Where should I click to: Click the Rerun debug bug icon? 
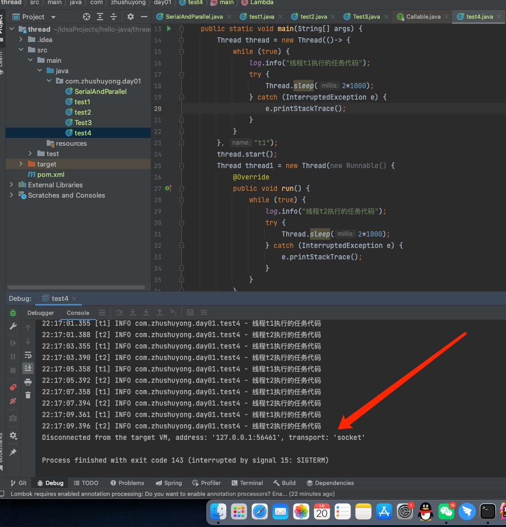(13, 313)
